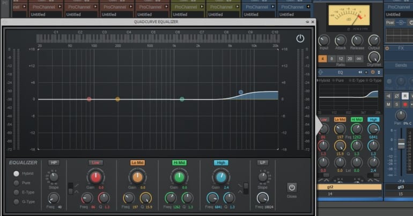Image resolution: width=413 pixels, height=216 pixels.
Task: Click the green Hi Mid Gain knob
Action: coord(179,177)
